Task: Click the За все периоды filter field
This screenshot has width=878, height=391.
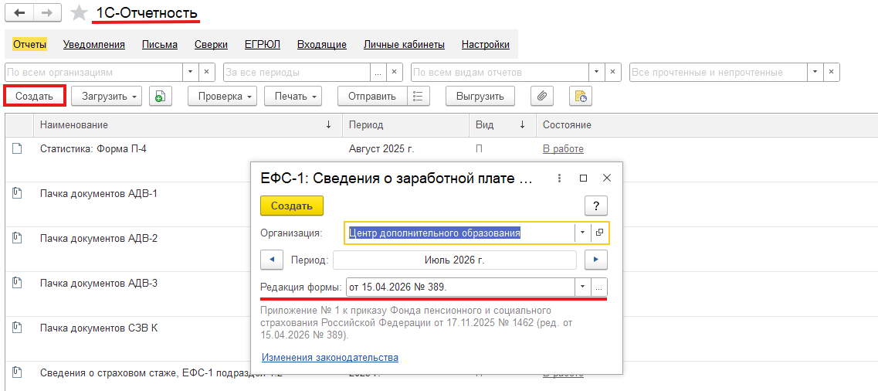Action: pos(297,73)
